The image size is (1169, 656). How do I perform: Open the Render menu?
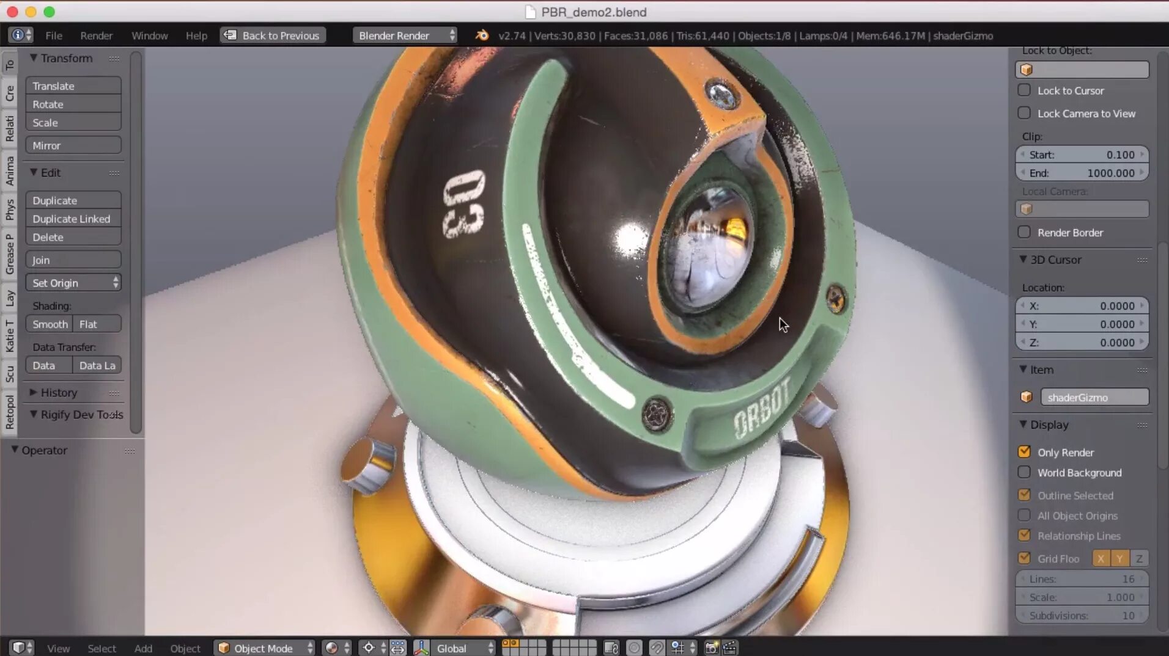tap(97, 35)
